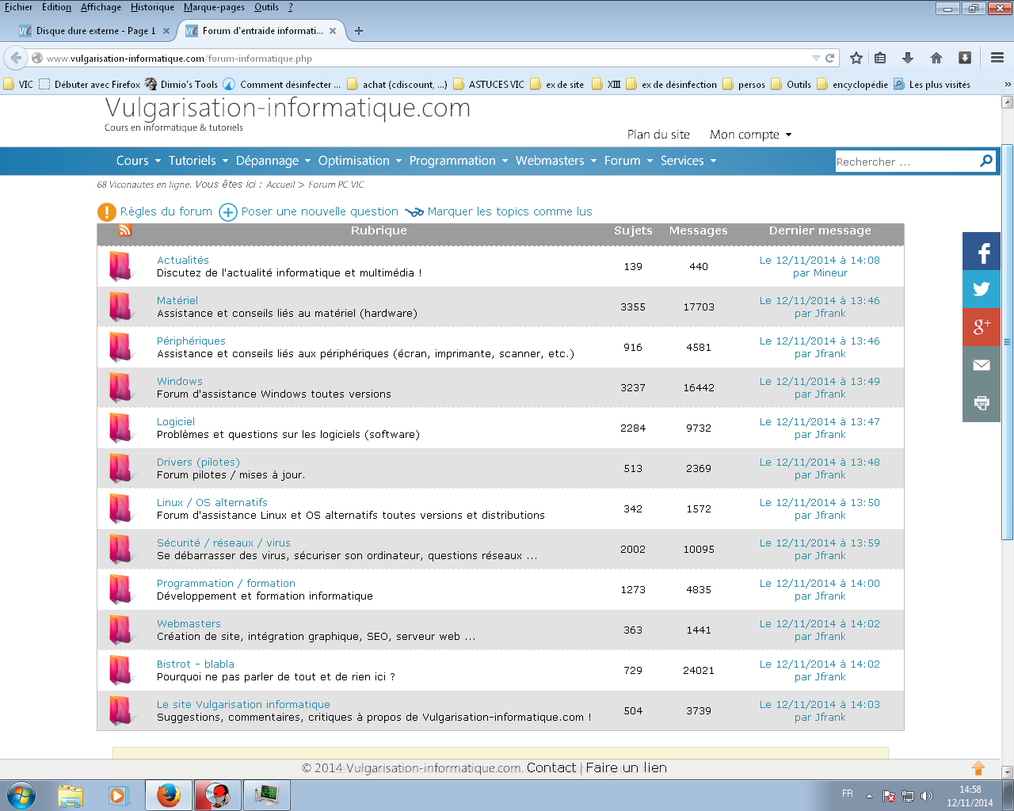Expand the Webmasters menu

(556, 161)
